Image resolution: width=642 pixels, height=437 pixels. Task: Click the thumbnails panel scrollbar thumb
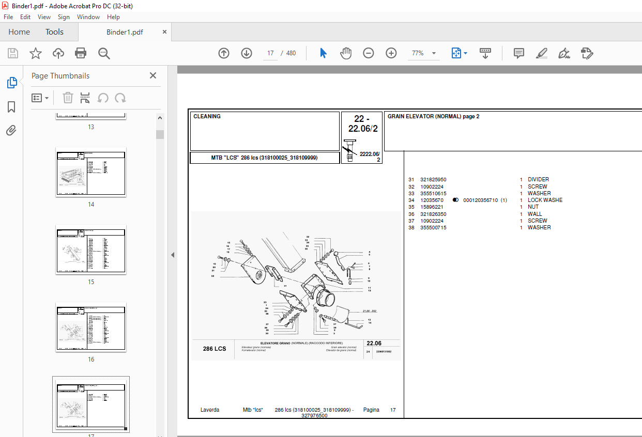(160, 135)
